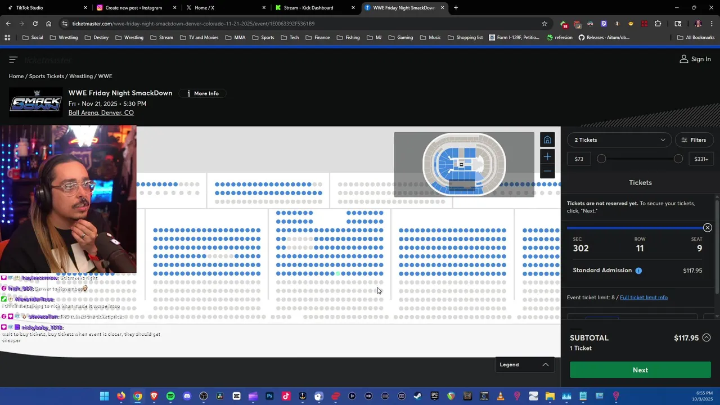Go to Sports Tickets breadcrumb

[x=47, y=76]
